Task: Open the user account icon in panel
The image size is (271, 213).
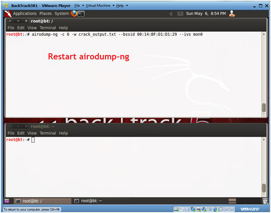Action: pos(232,14)
